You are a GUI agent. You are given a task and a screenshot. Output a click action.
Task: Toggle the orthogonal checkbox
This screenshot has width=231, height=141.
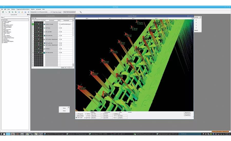click(x=76, y=114)
